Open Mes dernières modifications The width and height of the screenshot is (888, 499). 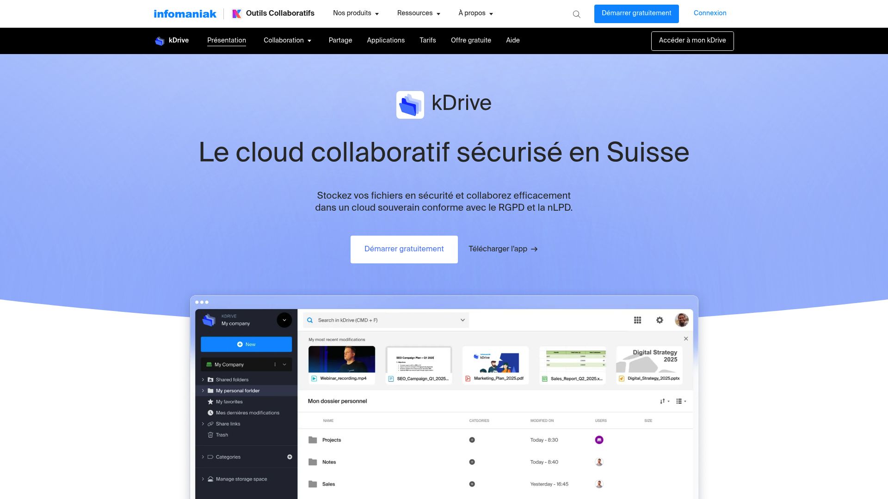coord(247,413)
